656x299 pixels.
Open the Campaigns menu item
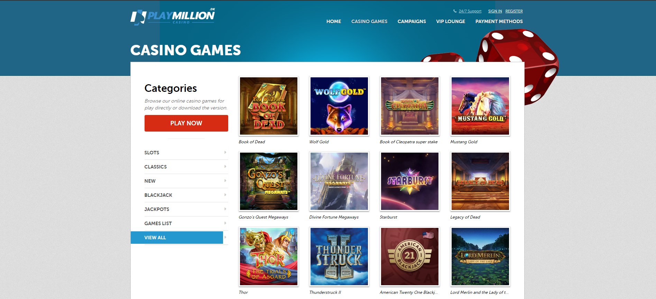412,21
